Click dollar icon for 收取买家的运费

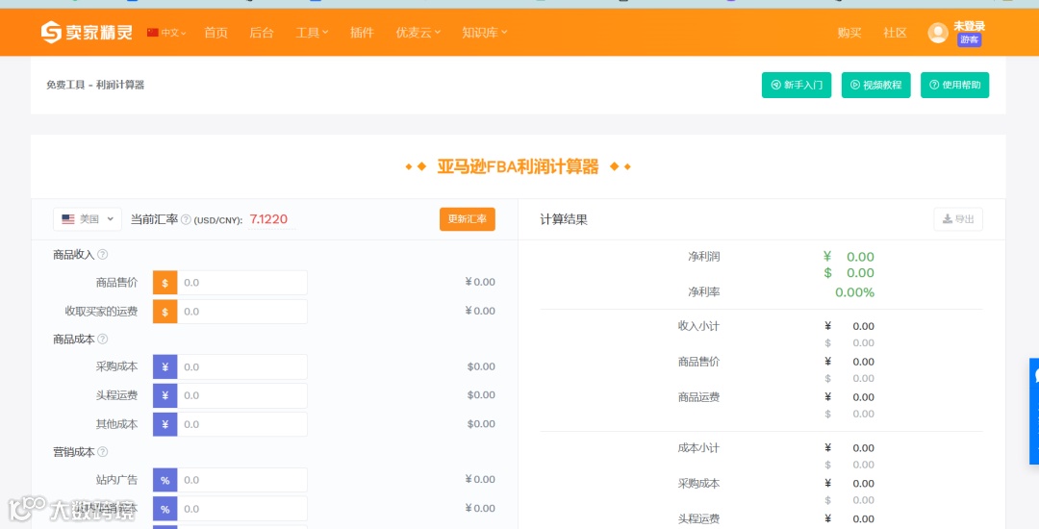point(165,312)
